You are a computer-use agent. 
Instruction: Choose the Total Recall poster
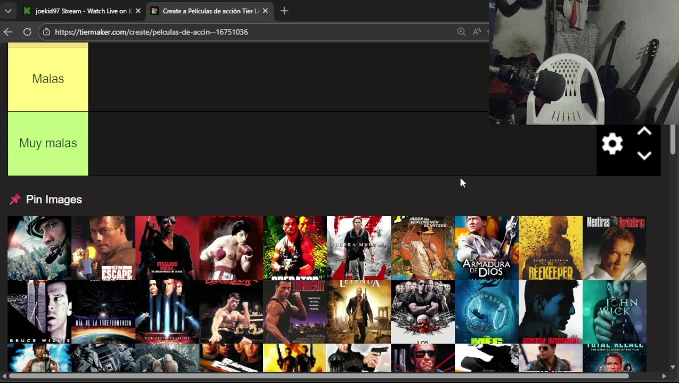615,357
